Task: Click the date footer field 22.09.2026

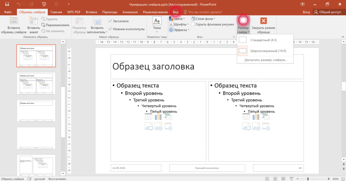Action: (x=136, y=168)
